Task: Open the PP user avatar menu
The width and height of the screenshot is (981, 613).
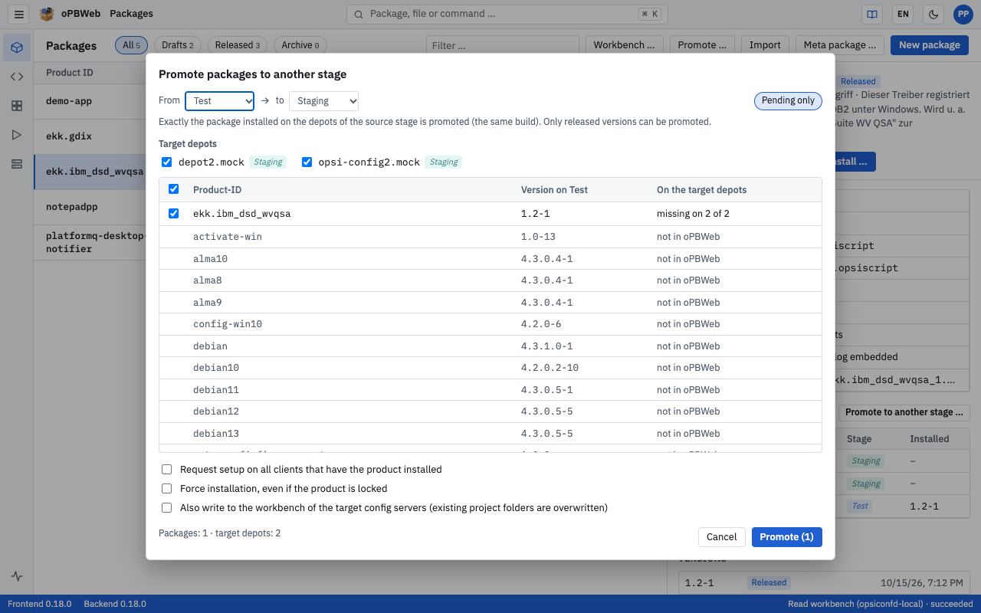Action: 963,14
